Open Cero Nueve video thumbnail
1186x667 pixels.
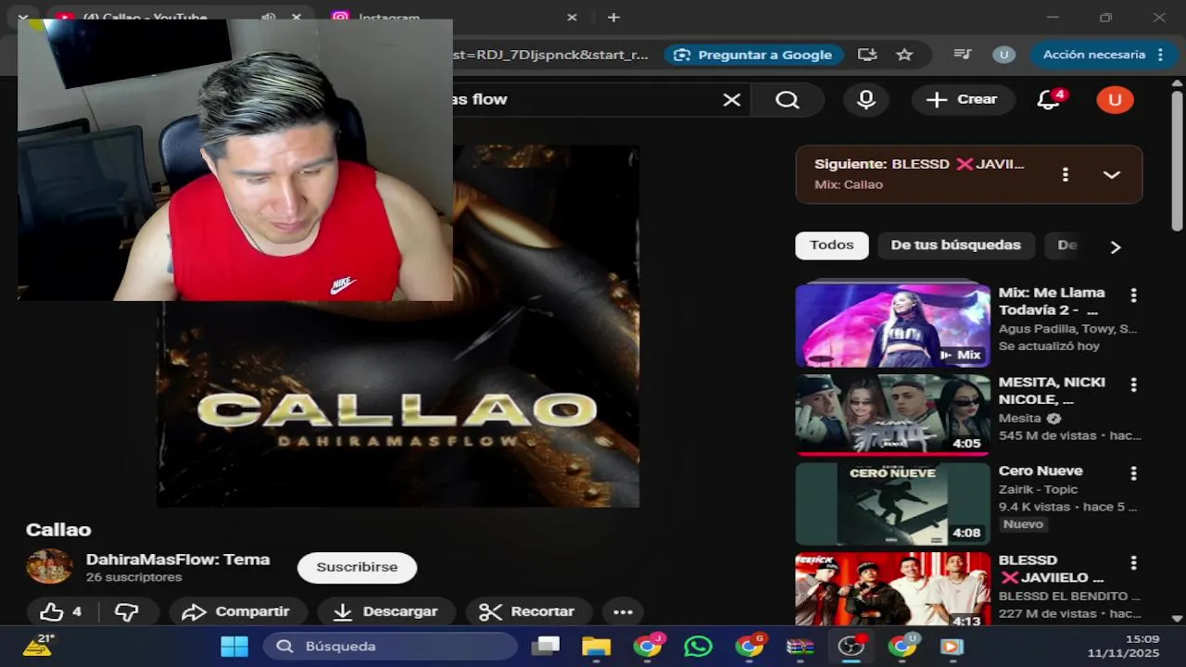892,503
